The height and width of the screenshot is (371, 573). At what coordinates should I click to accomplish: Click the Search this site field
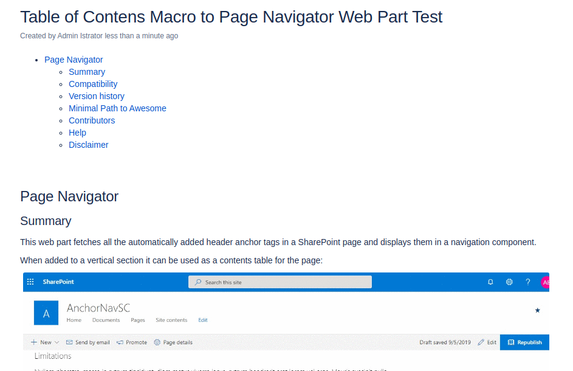coord(280,282)
